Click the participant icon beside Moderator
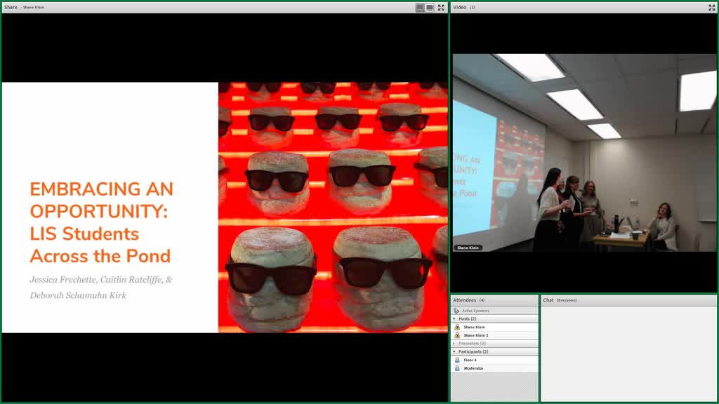Image resolution: width=719 pixels, height=404 pixels. click(457, 368)
